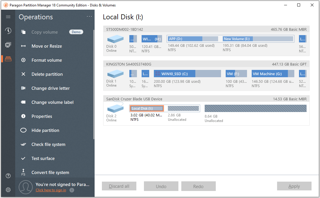Click the Convert file system FS icon

pyautogui.click(x=23, y=172)
